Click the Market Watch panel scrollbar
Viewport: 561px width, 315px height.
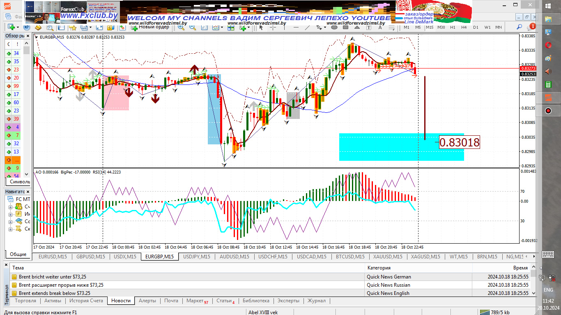[26, 109]
